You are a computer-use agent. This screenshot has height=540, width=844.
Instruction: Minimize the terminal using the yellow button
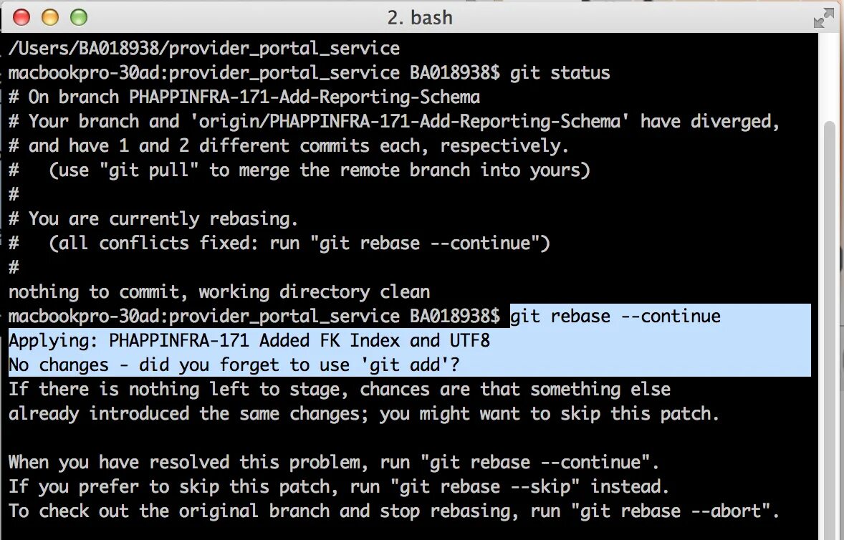pyautogui.click(x=50, y=17)
